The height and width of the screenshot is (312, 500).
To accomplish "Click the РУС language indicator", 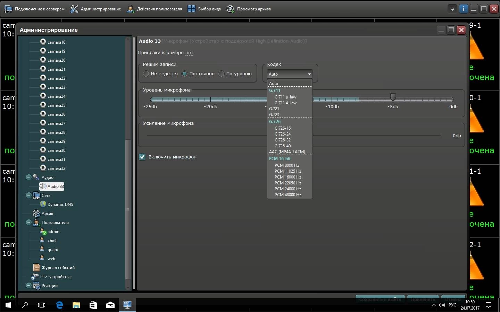I will click(452, 305).
